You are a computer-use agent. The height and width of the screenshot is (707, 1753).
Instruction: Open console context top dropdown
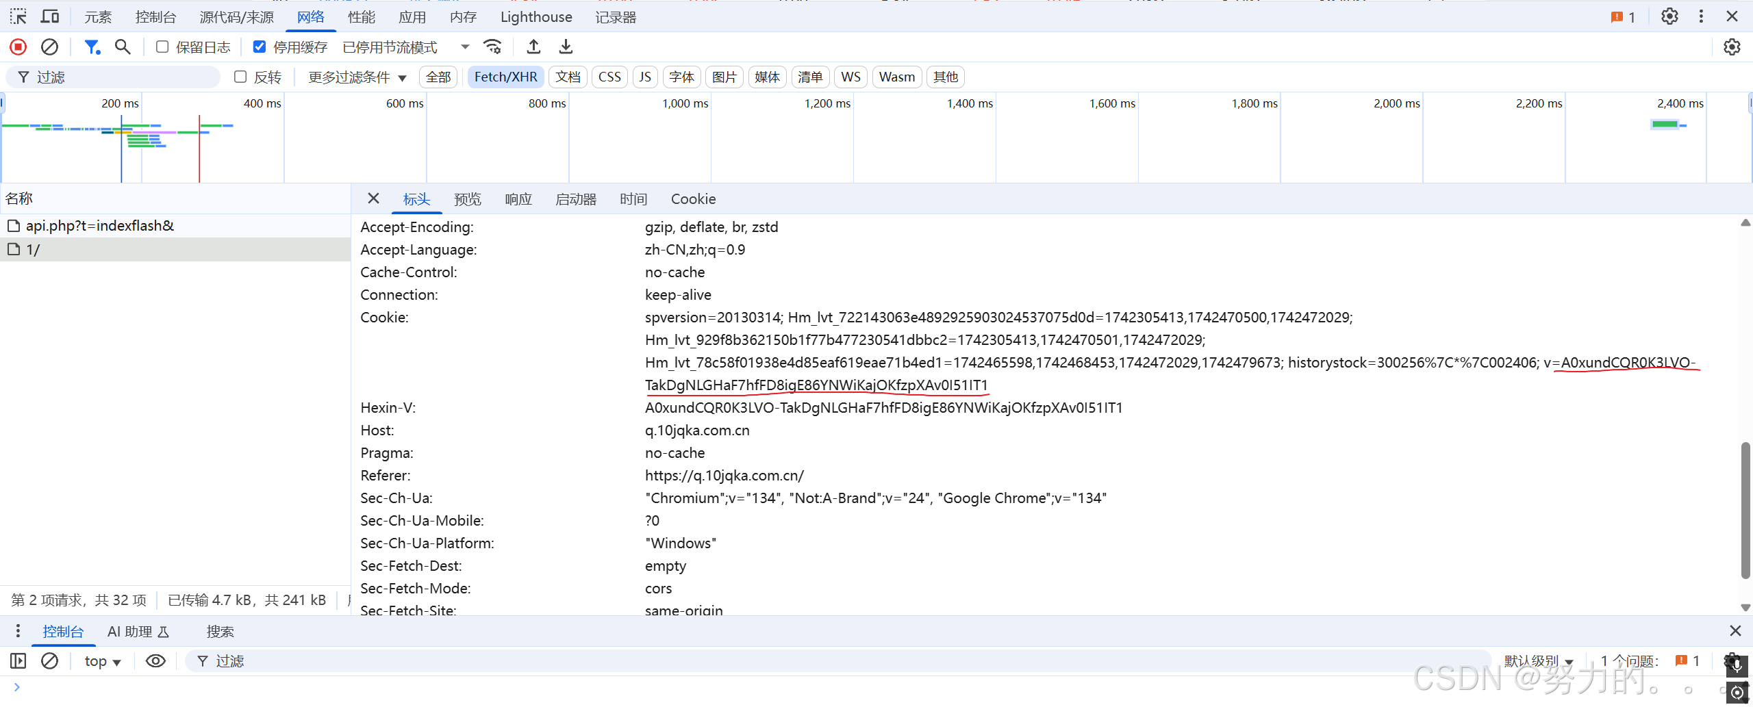tap(103, 661)
